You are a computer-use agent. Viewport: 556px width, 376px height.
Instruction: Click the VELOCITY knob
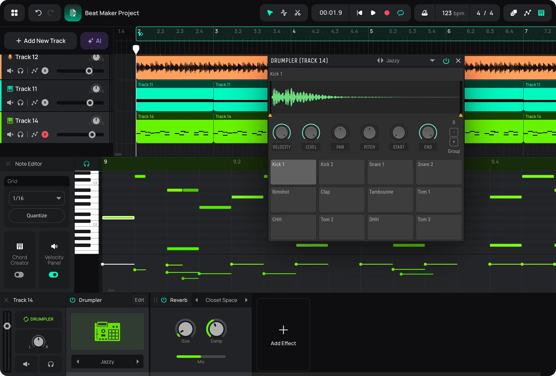coord(282,133)
